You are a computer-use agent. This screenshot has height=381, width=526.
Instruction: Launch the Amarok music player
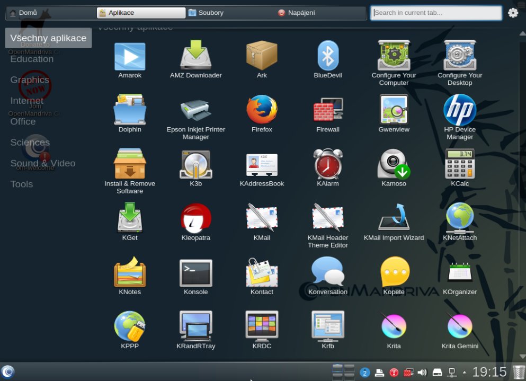130,57
